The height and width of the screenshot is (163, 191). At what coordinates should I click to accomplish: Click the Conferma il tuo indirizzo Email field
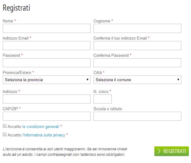pyautogui.click(x=137, y=46)
